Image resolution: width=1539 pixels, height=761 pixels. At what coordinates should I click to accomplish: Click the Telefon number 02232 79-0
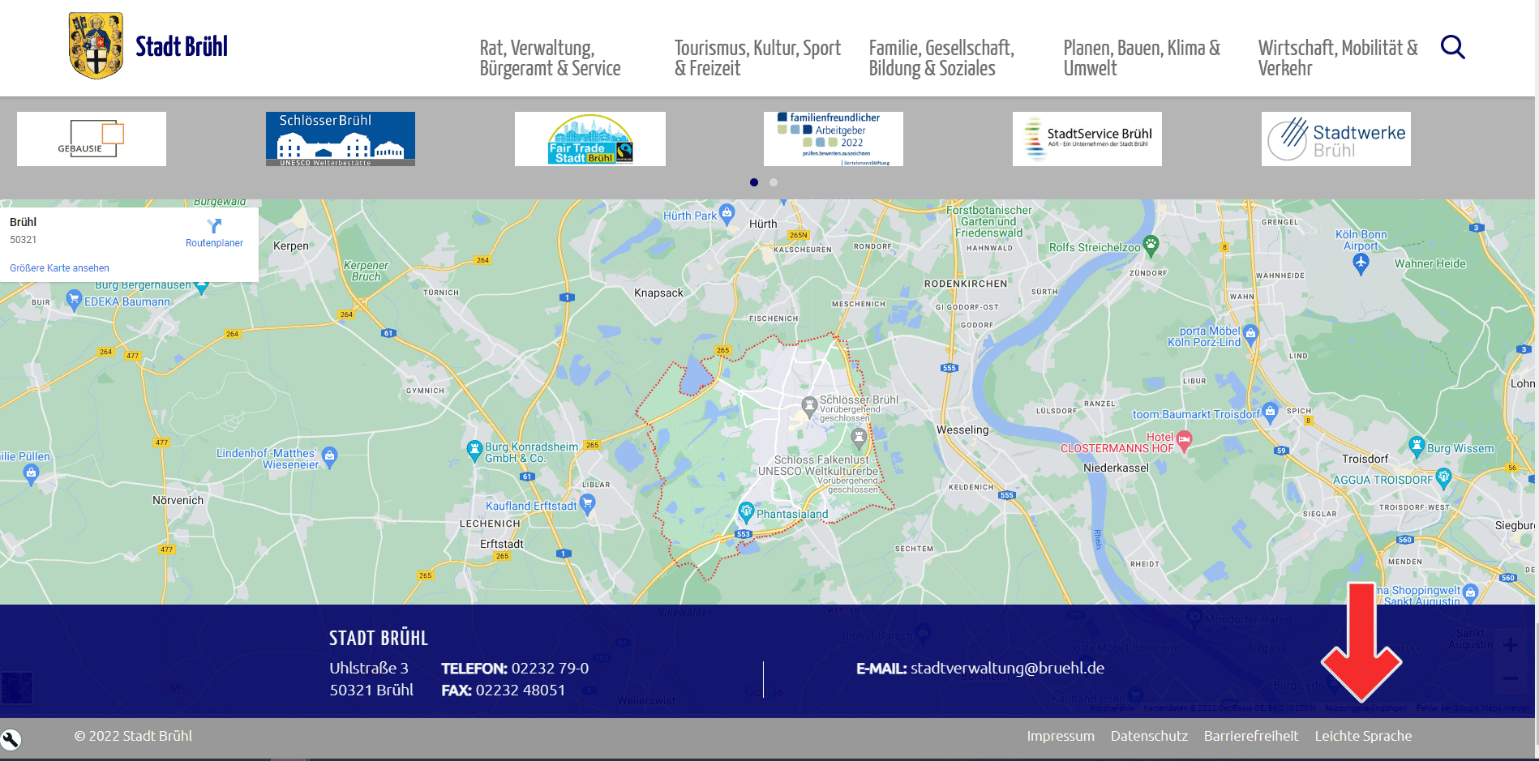pyautogui.click(x=550, y=669)
